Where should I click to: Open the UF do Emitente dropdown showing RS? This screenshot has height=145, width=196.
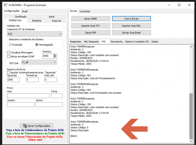pos(35,34)
